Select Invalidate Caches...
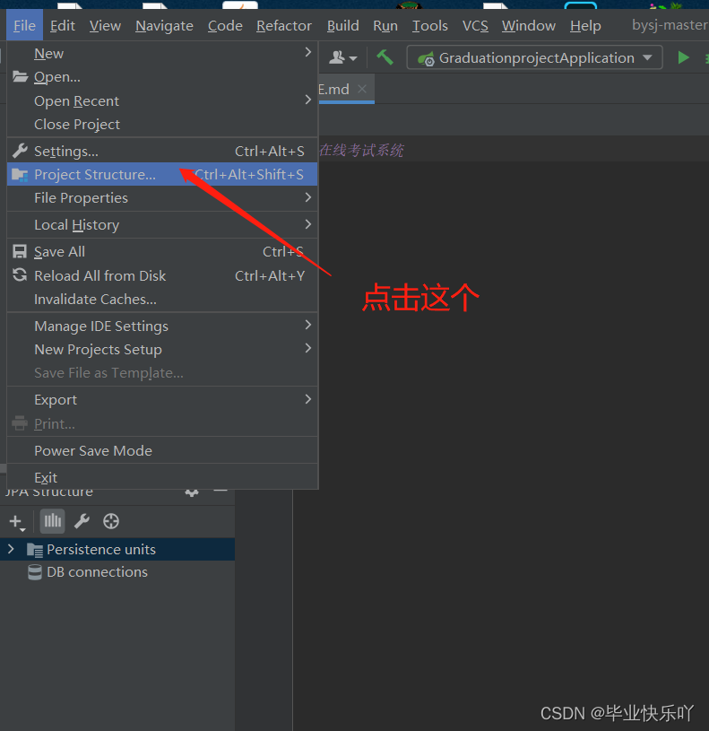This screenshot has height=731, width=709. click(162, 300)
